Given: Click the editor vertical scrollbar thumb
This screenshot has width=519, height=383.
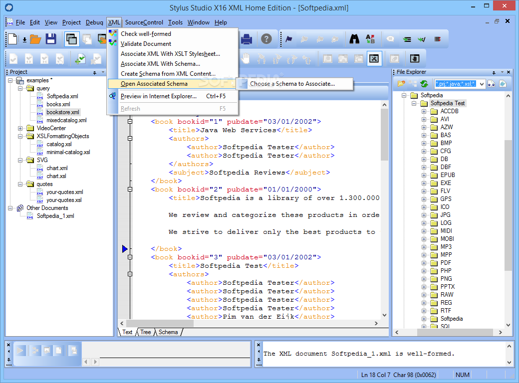Looking at the screenshot, I should click(384, 135).
